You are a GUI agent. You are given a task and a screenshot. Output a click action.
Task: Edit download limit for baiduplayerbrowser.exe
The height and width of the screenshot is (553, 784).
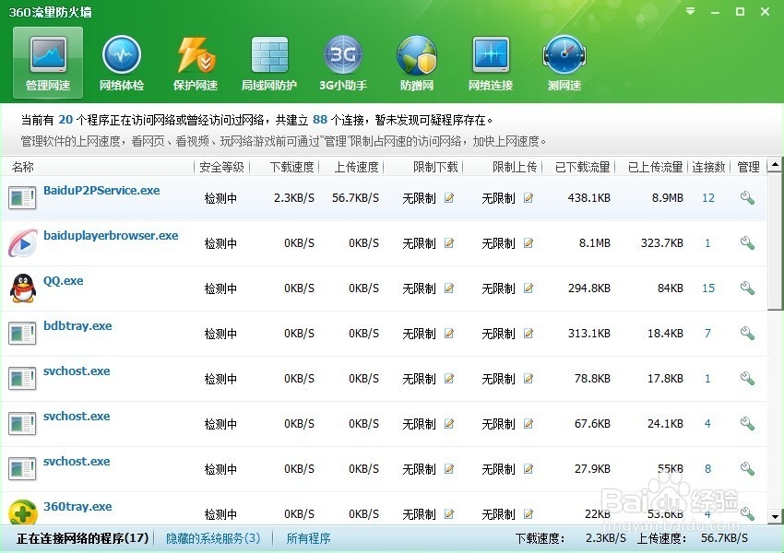(449, 243)
